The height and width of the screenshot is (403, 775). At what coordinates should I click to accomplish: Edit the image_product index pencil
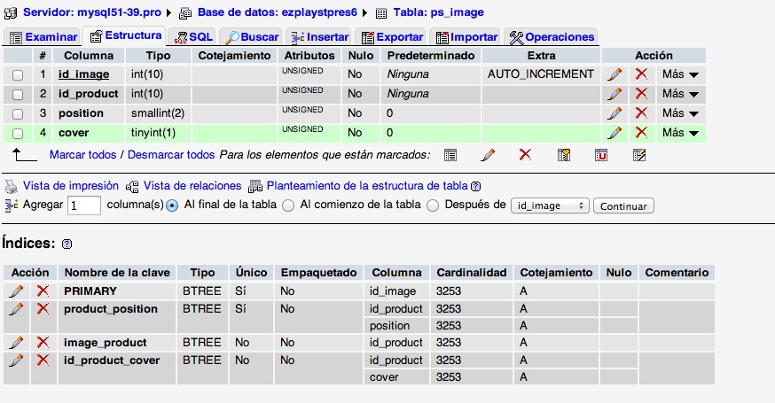coord(16,343)
